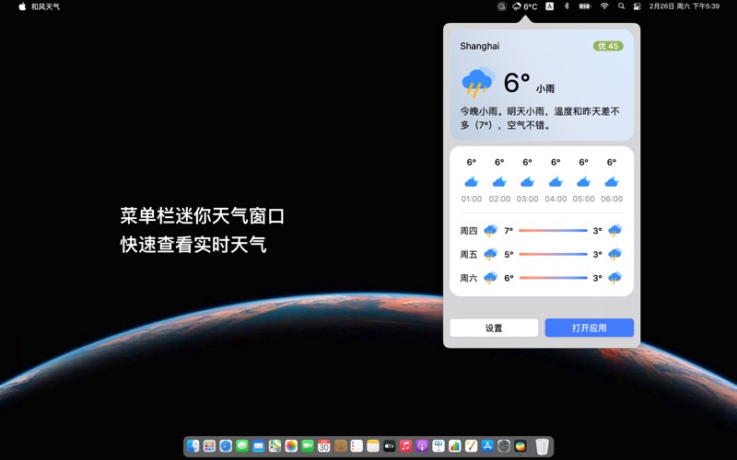The width and height of the screenshot is (737, 460).
Task: Click the 打开应用 button
Action: [x=589, y=328]
